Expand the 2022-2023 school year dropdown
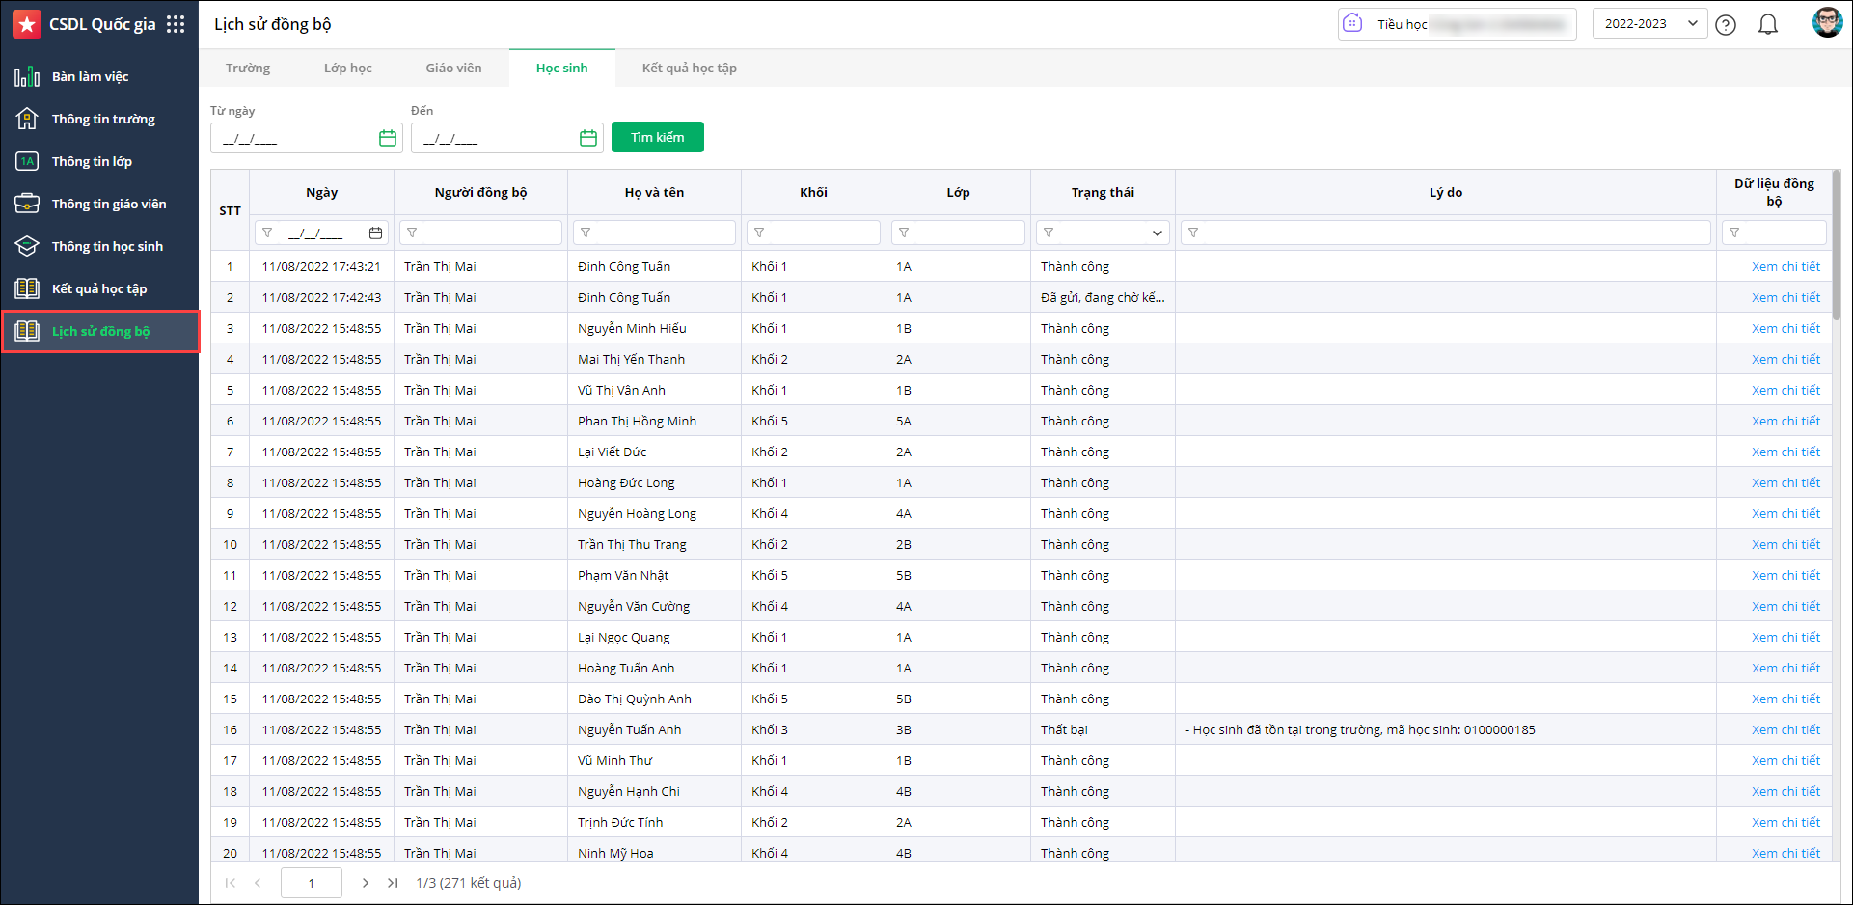The image size is (1853, 905). [x=1649, y=24]
